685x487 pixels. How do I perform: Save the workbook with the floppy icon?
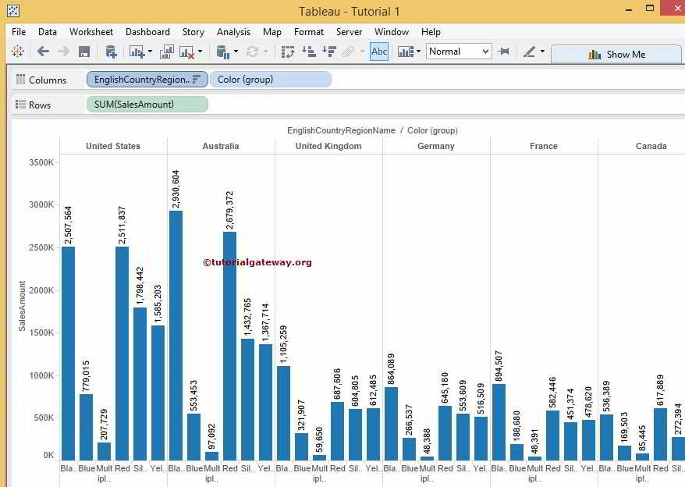[x=84, y=52]
